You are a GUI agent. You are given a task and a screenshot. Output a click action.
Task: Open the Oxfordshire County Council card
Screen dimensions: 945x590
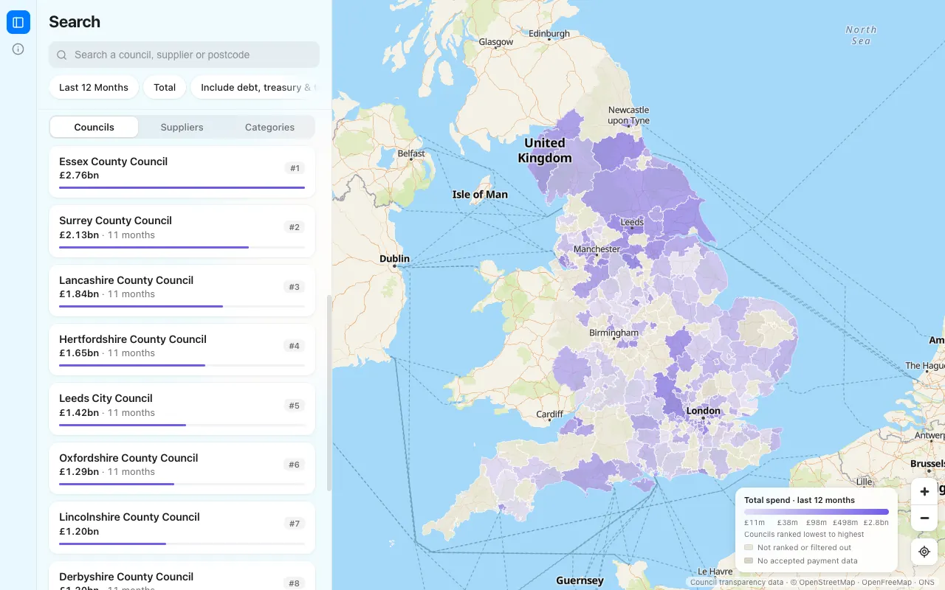coord(182,468)
